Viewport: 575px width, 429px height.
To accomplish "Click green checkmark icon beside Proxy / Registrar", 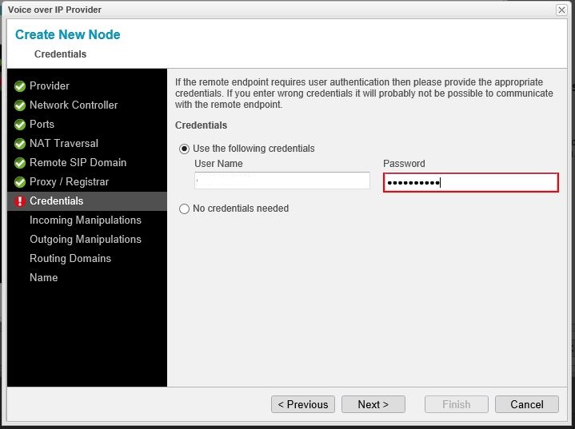I will coord(20,182).
